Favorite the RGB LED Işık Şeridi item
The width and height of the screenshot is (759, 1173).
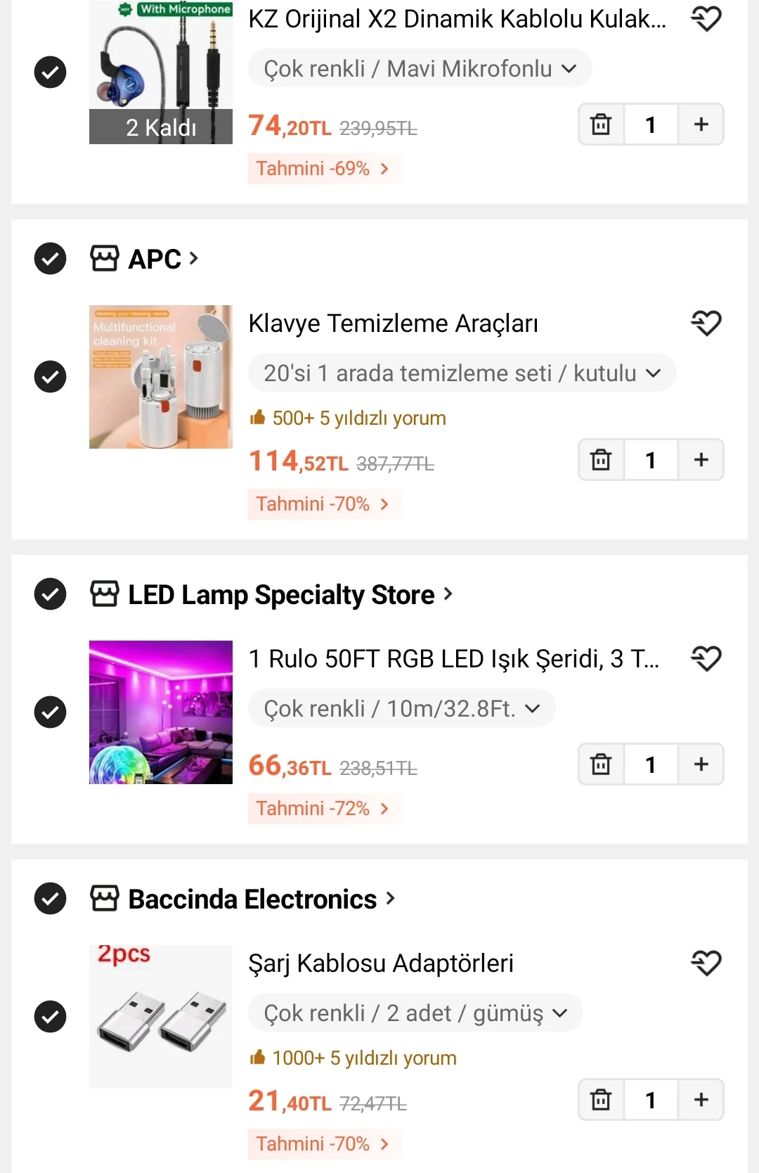click(x=706, y=659)
